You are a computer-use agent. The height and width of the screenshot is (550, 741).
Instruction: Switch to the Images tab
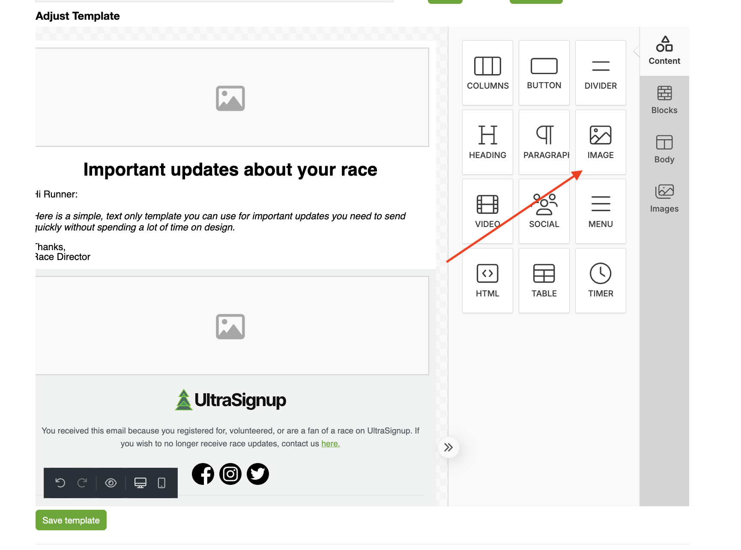pyautogui.click(x=664, y=199)
